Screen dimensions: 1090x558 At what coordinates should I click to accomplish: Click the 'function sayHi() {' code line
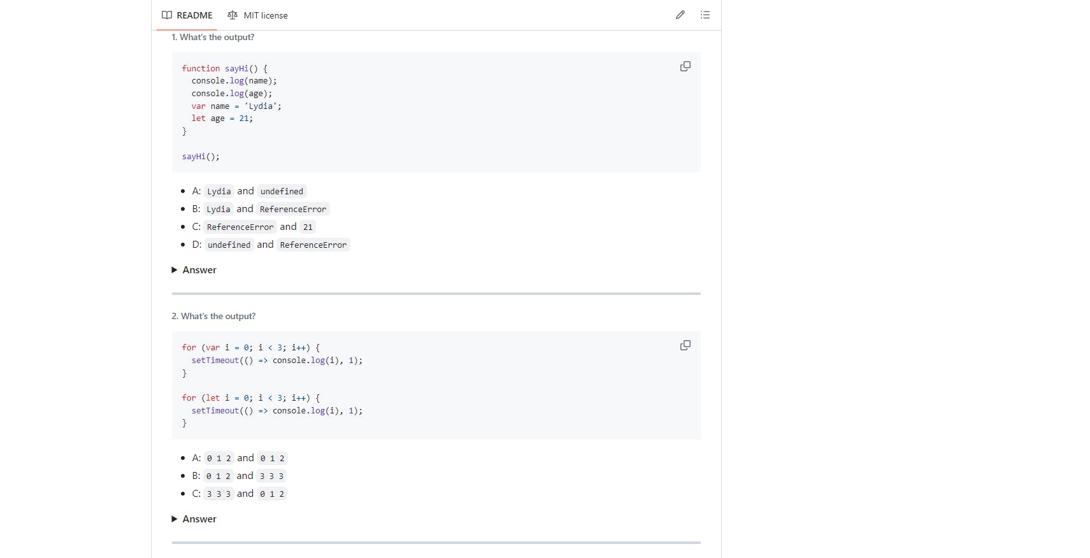pos(225,68)
